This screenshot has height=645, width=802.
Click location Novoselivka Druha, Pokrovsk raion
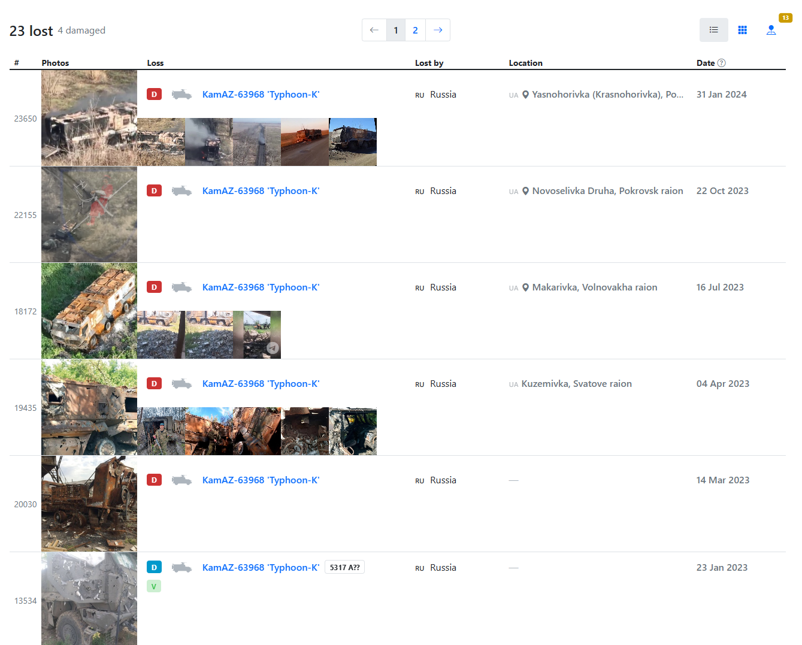click(607, 191)
